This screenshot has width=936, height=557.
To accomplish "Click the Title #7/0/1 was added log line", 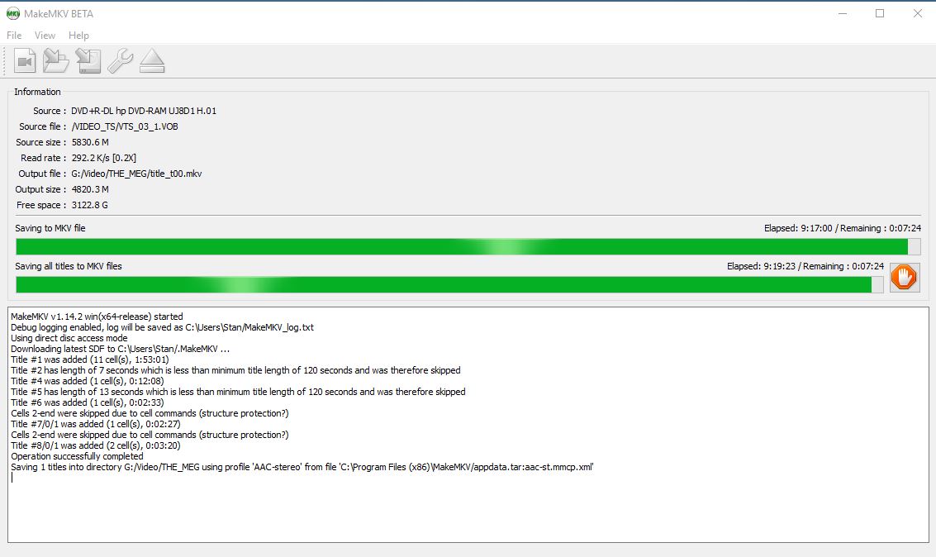I will [96, 424].
